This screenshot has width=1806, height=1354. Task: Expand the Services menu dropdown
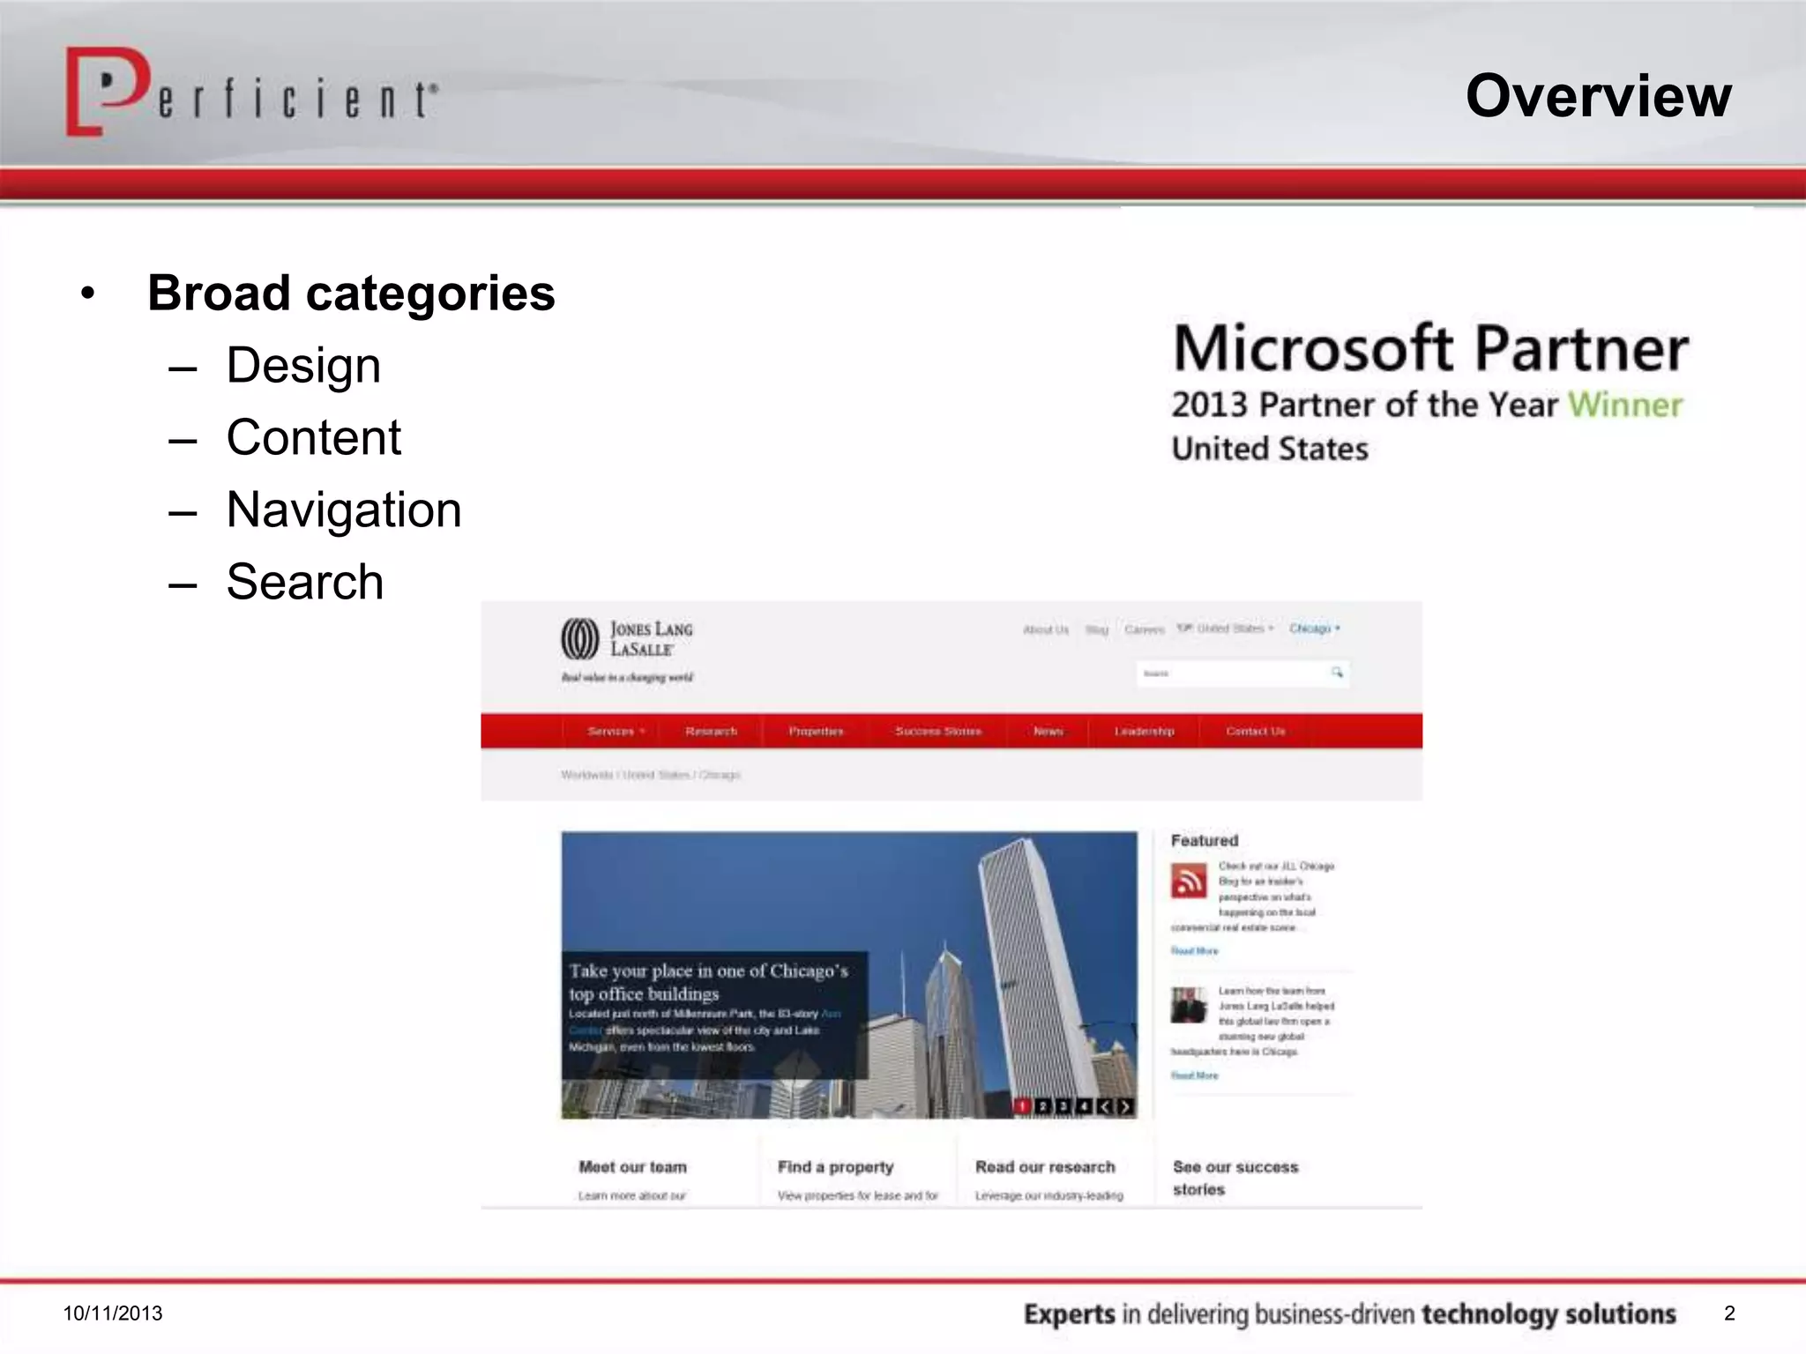[616, 731]
